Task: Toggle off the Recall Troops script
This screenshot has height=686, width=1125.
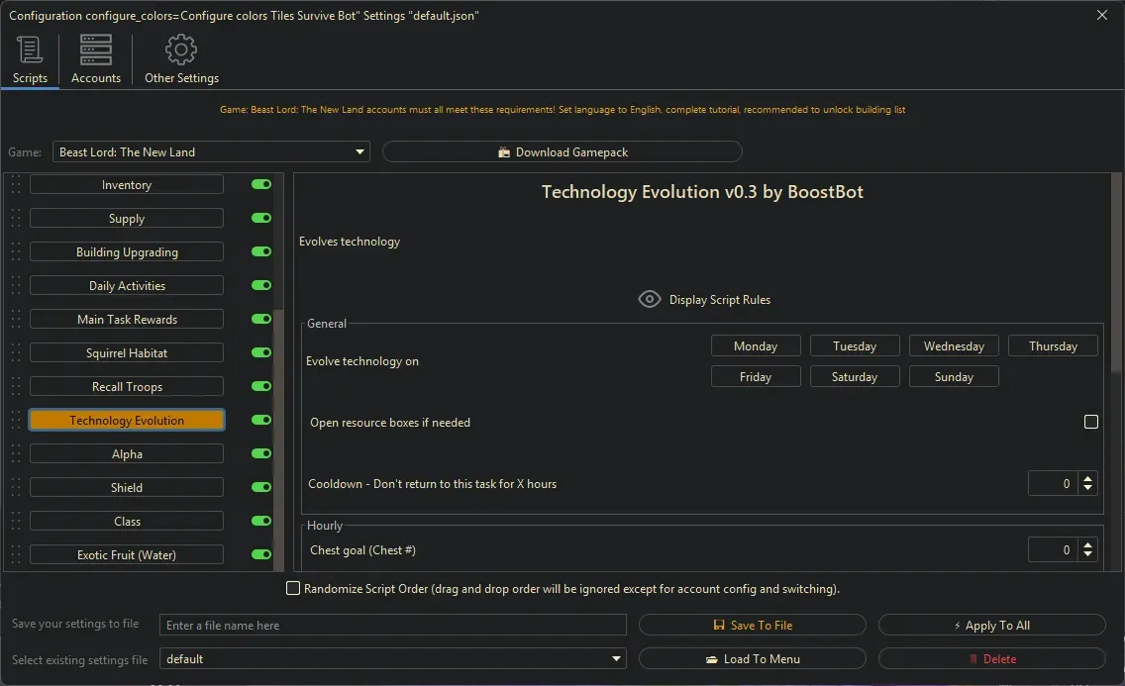Action: point(261,387)
